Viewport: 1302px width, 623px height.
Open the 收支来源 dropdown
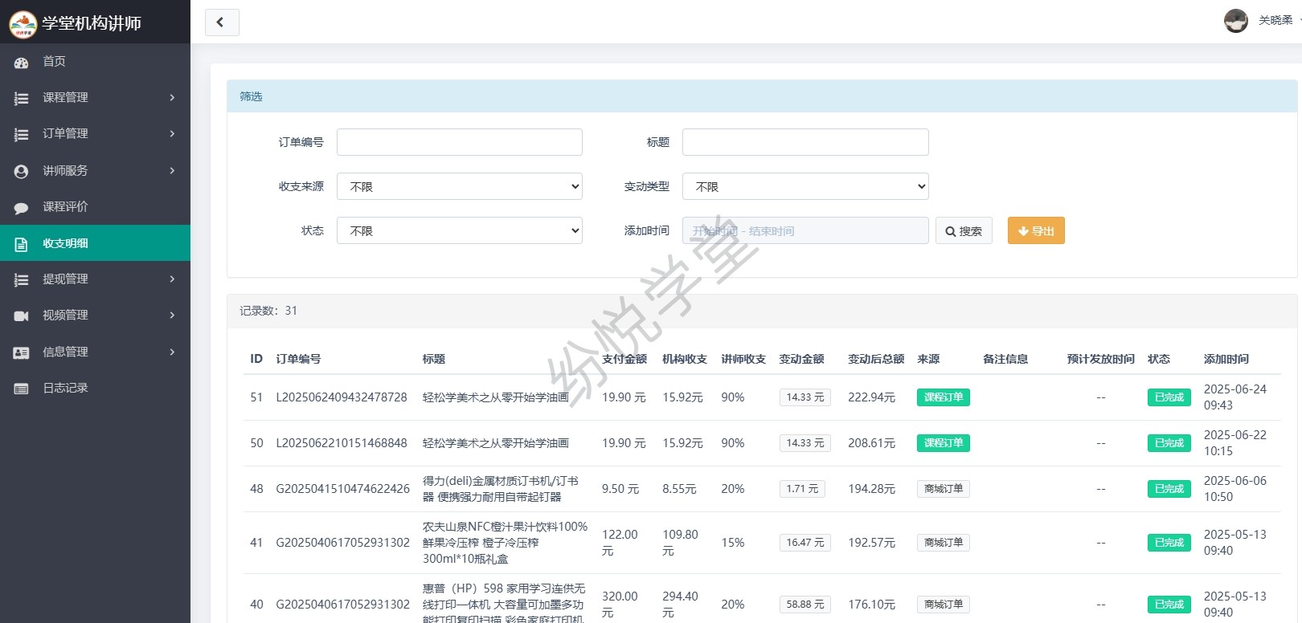click(x=459, y=186)
